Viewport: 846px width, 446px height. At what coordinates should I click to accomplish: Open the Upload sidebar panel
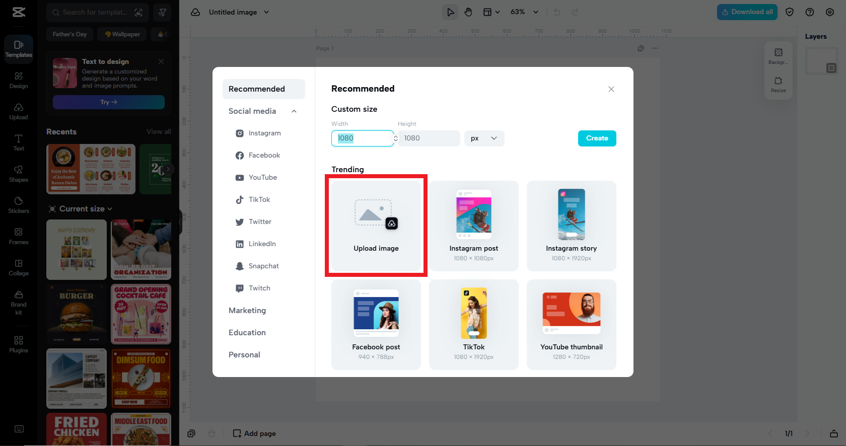coord(19,111)
